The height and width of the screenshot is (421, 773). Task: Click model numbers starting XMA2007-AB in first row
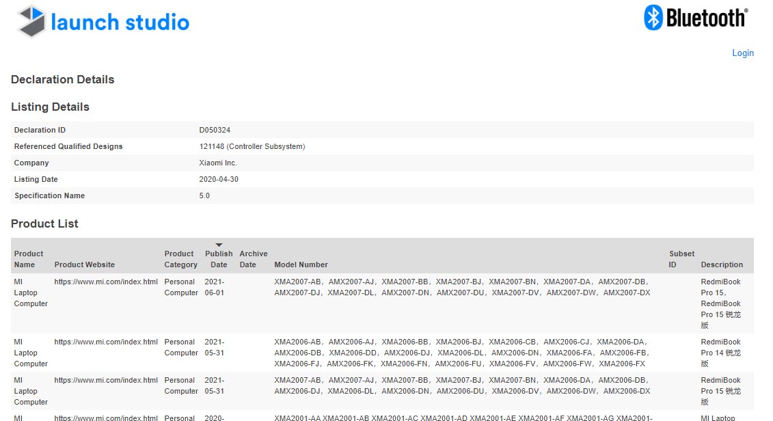point(462,287)
